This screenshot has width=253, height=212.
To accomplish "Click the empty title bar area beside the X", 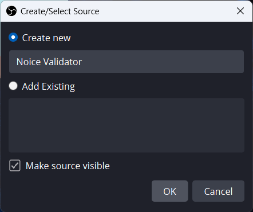I will 166,11.
